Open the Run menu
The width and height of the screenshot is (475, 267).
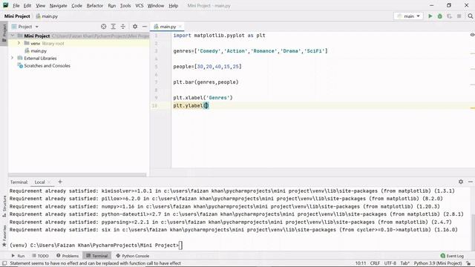click(112, 5)
